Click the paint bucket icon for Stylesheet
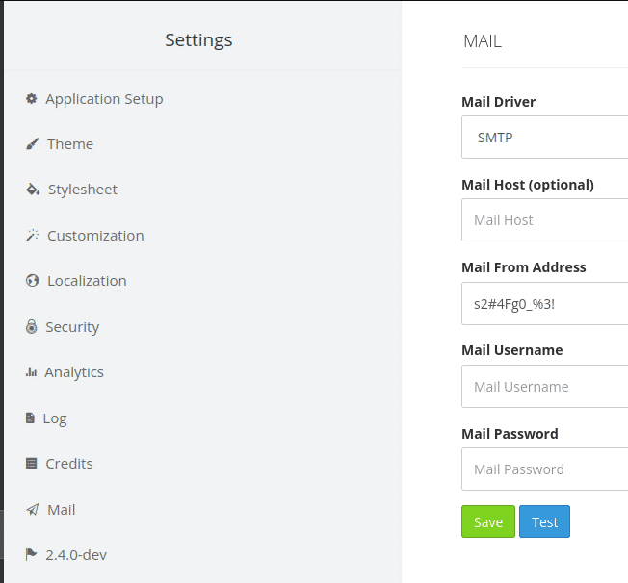Viewport: 628px width, 583px height. [x=33, y=190]
